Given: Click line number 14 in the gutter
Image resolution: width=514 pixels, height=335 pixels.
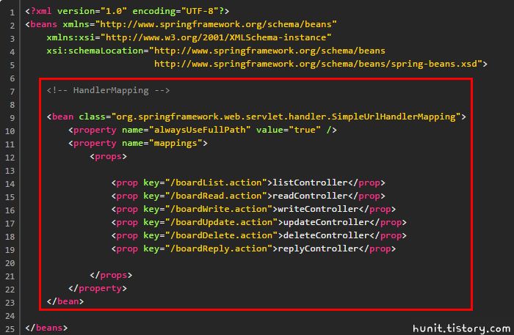Looking at the screenshot, I should click(10, 184).
